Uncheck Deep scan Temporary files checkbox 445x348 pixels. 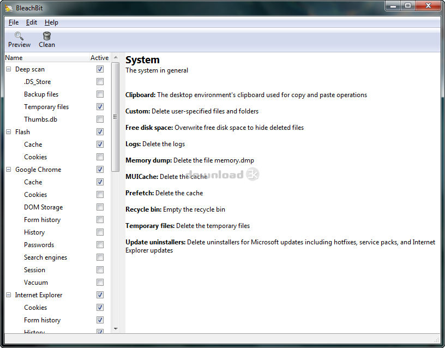coord(100,107)
